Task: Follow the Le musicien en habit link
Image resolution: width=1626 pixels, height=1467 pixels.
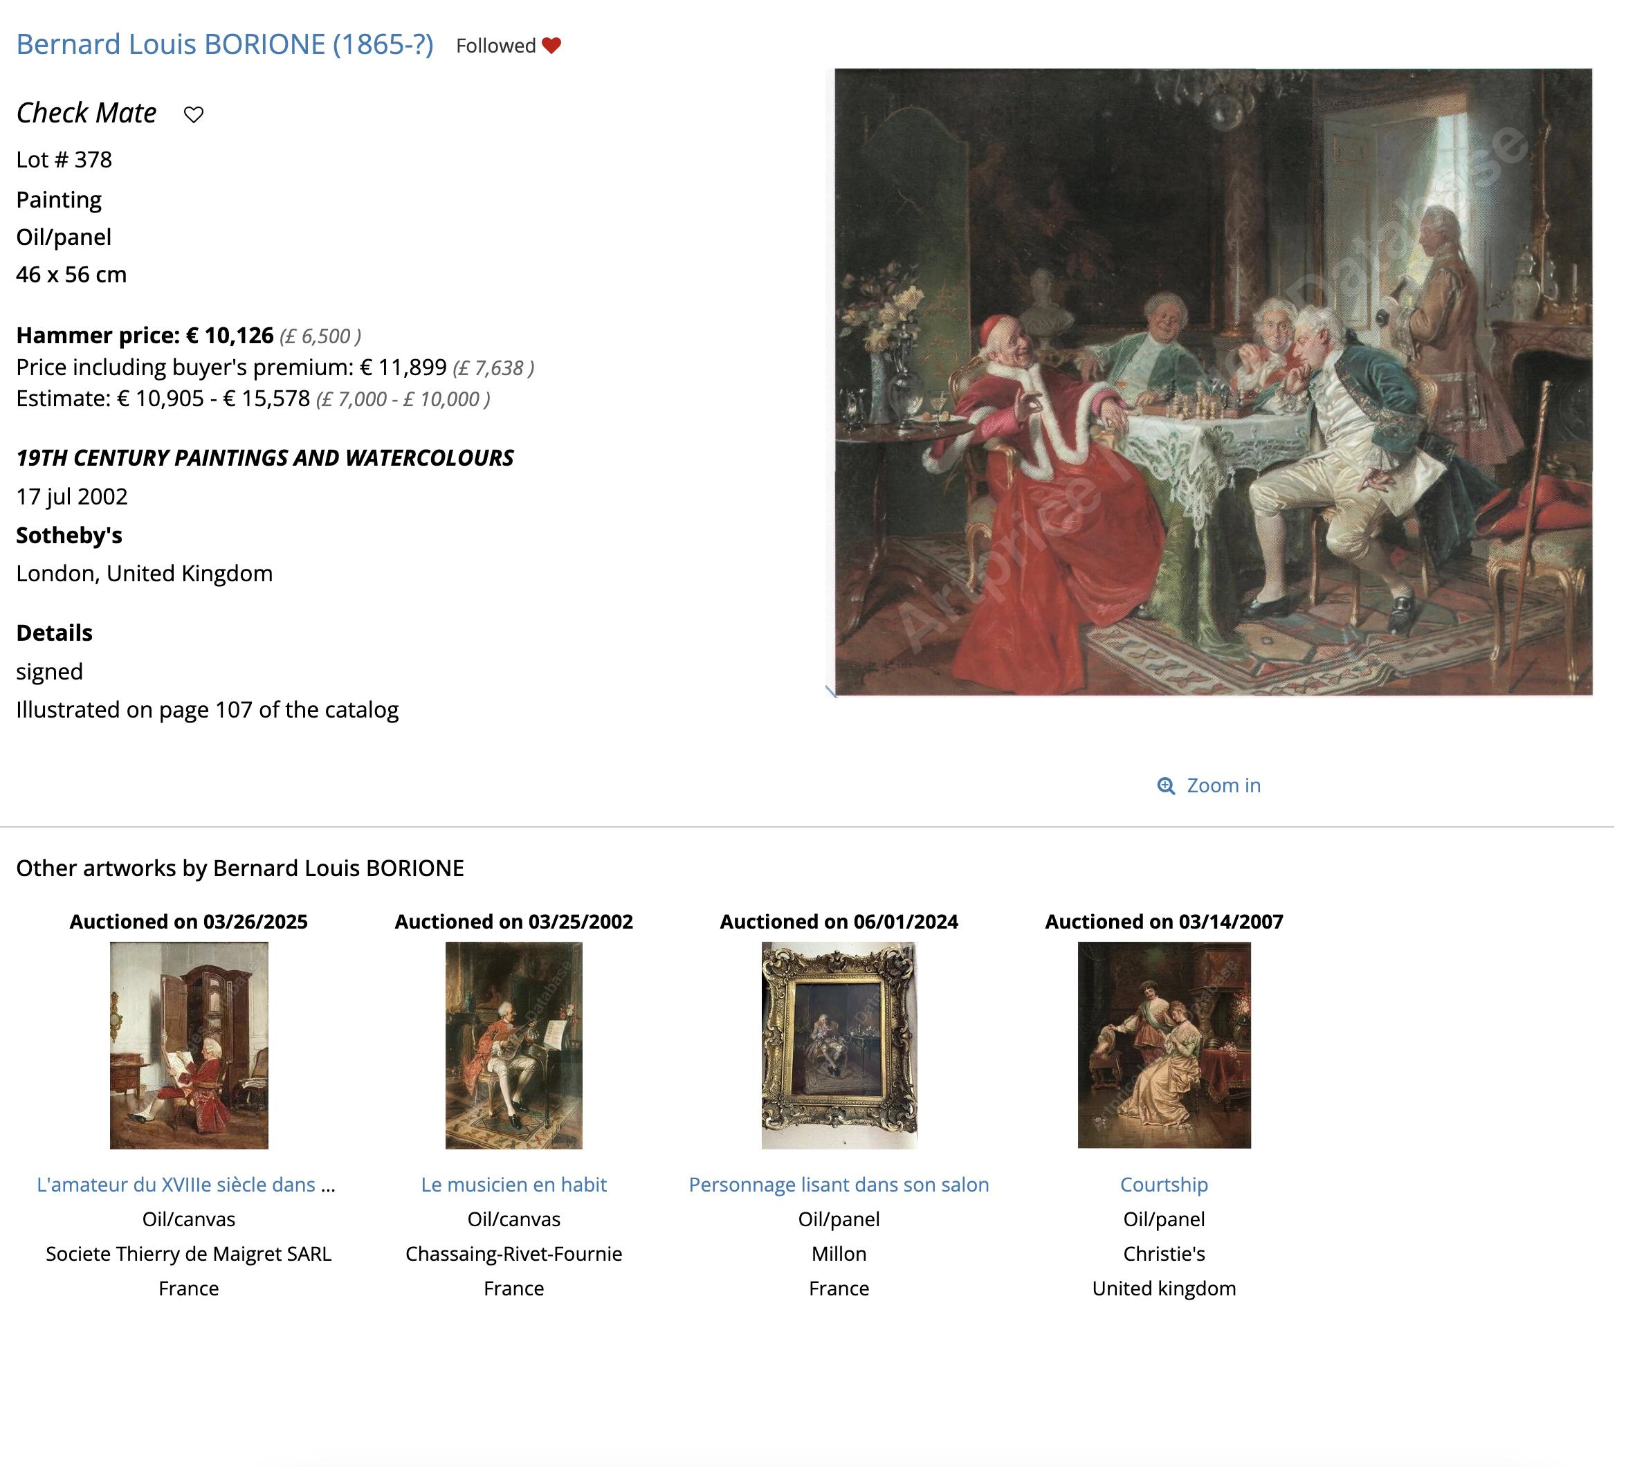Action: point(514,1184)
